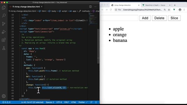Open the Spaces: 2 indentation setting

(x=50, y=102)
